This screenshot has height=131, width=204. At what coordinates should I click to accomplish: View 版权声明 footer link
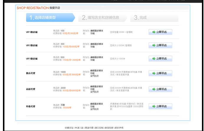click(x=119, y=128)
